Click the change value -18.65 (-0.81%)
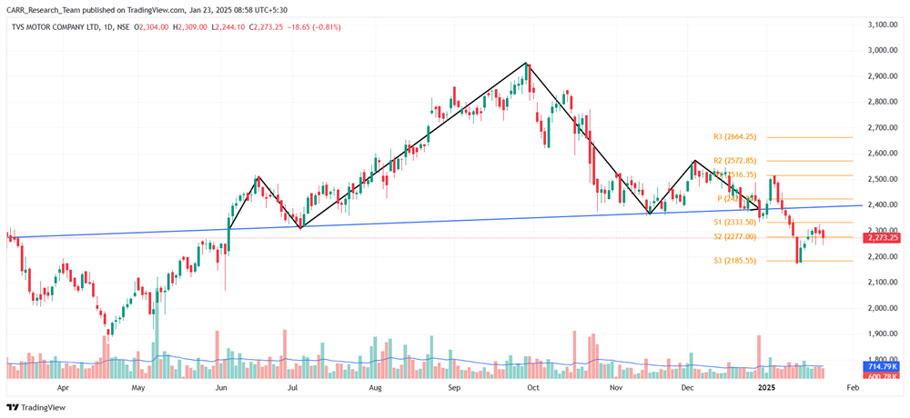Screen dimensions: 910x418 [312, 27]
